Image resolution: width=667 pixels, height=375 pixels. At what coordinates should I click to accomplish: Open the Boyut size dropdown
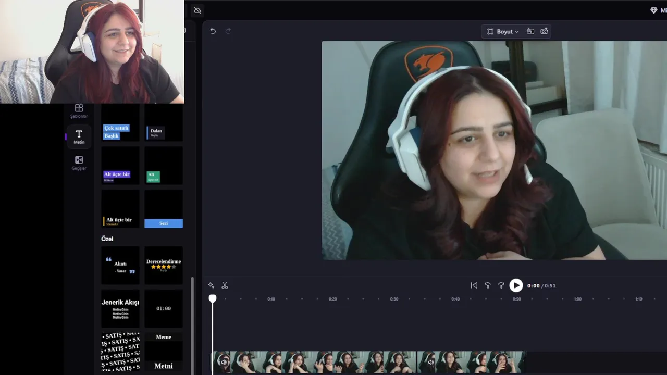503,31
